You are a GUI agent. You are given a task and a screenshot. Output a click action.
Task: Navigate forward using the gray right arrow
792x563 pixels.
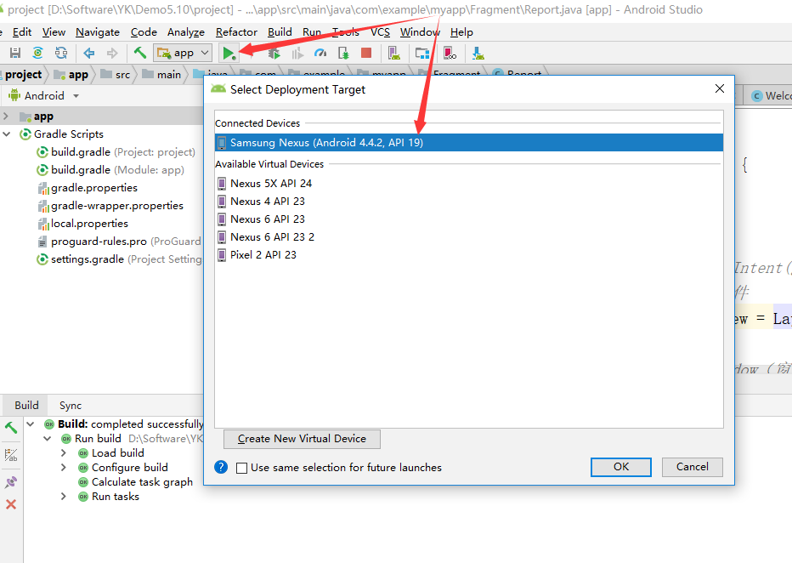(x=112, y=53)
